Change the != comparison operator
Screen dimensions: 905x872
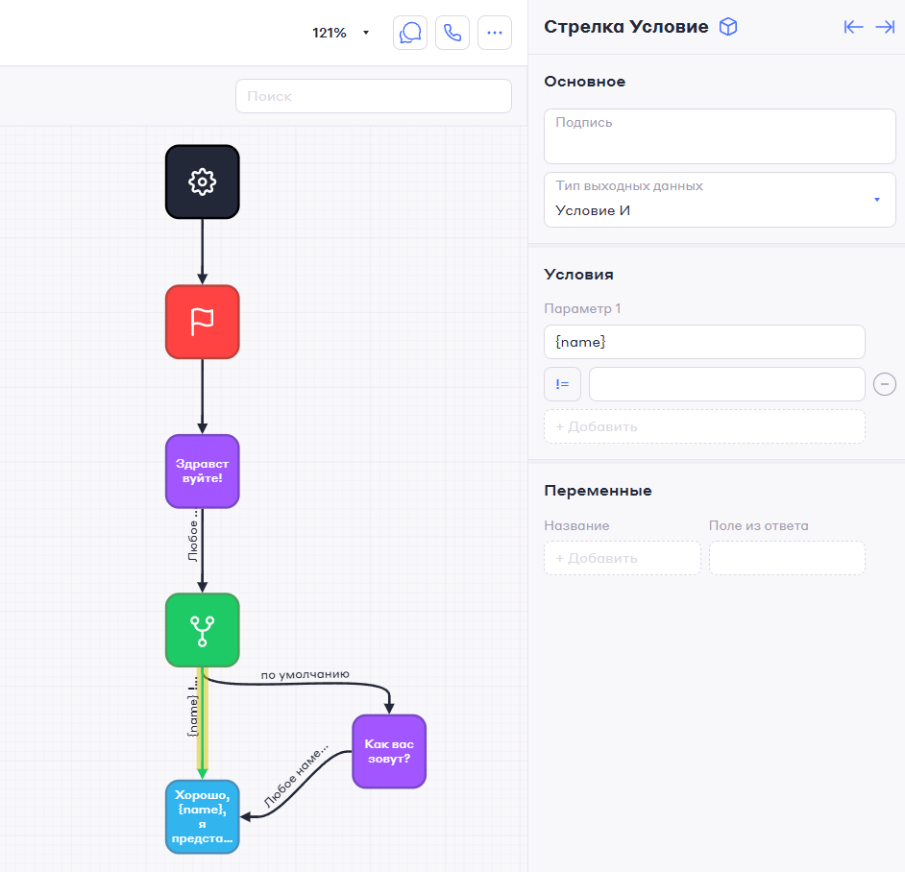562,384
